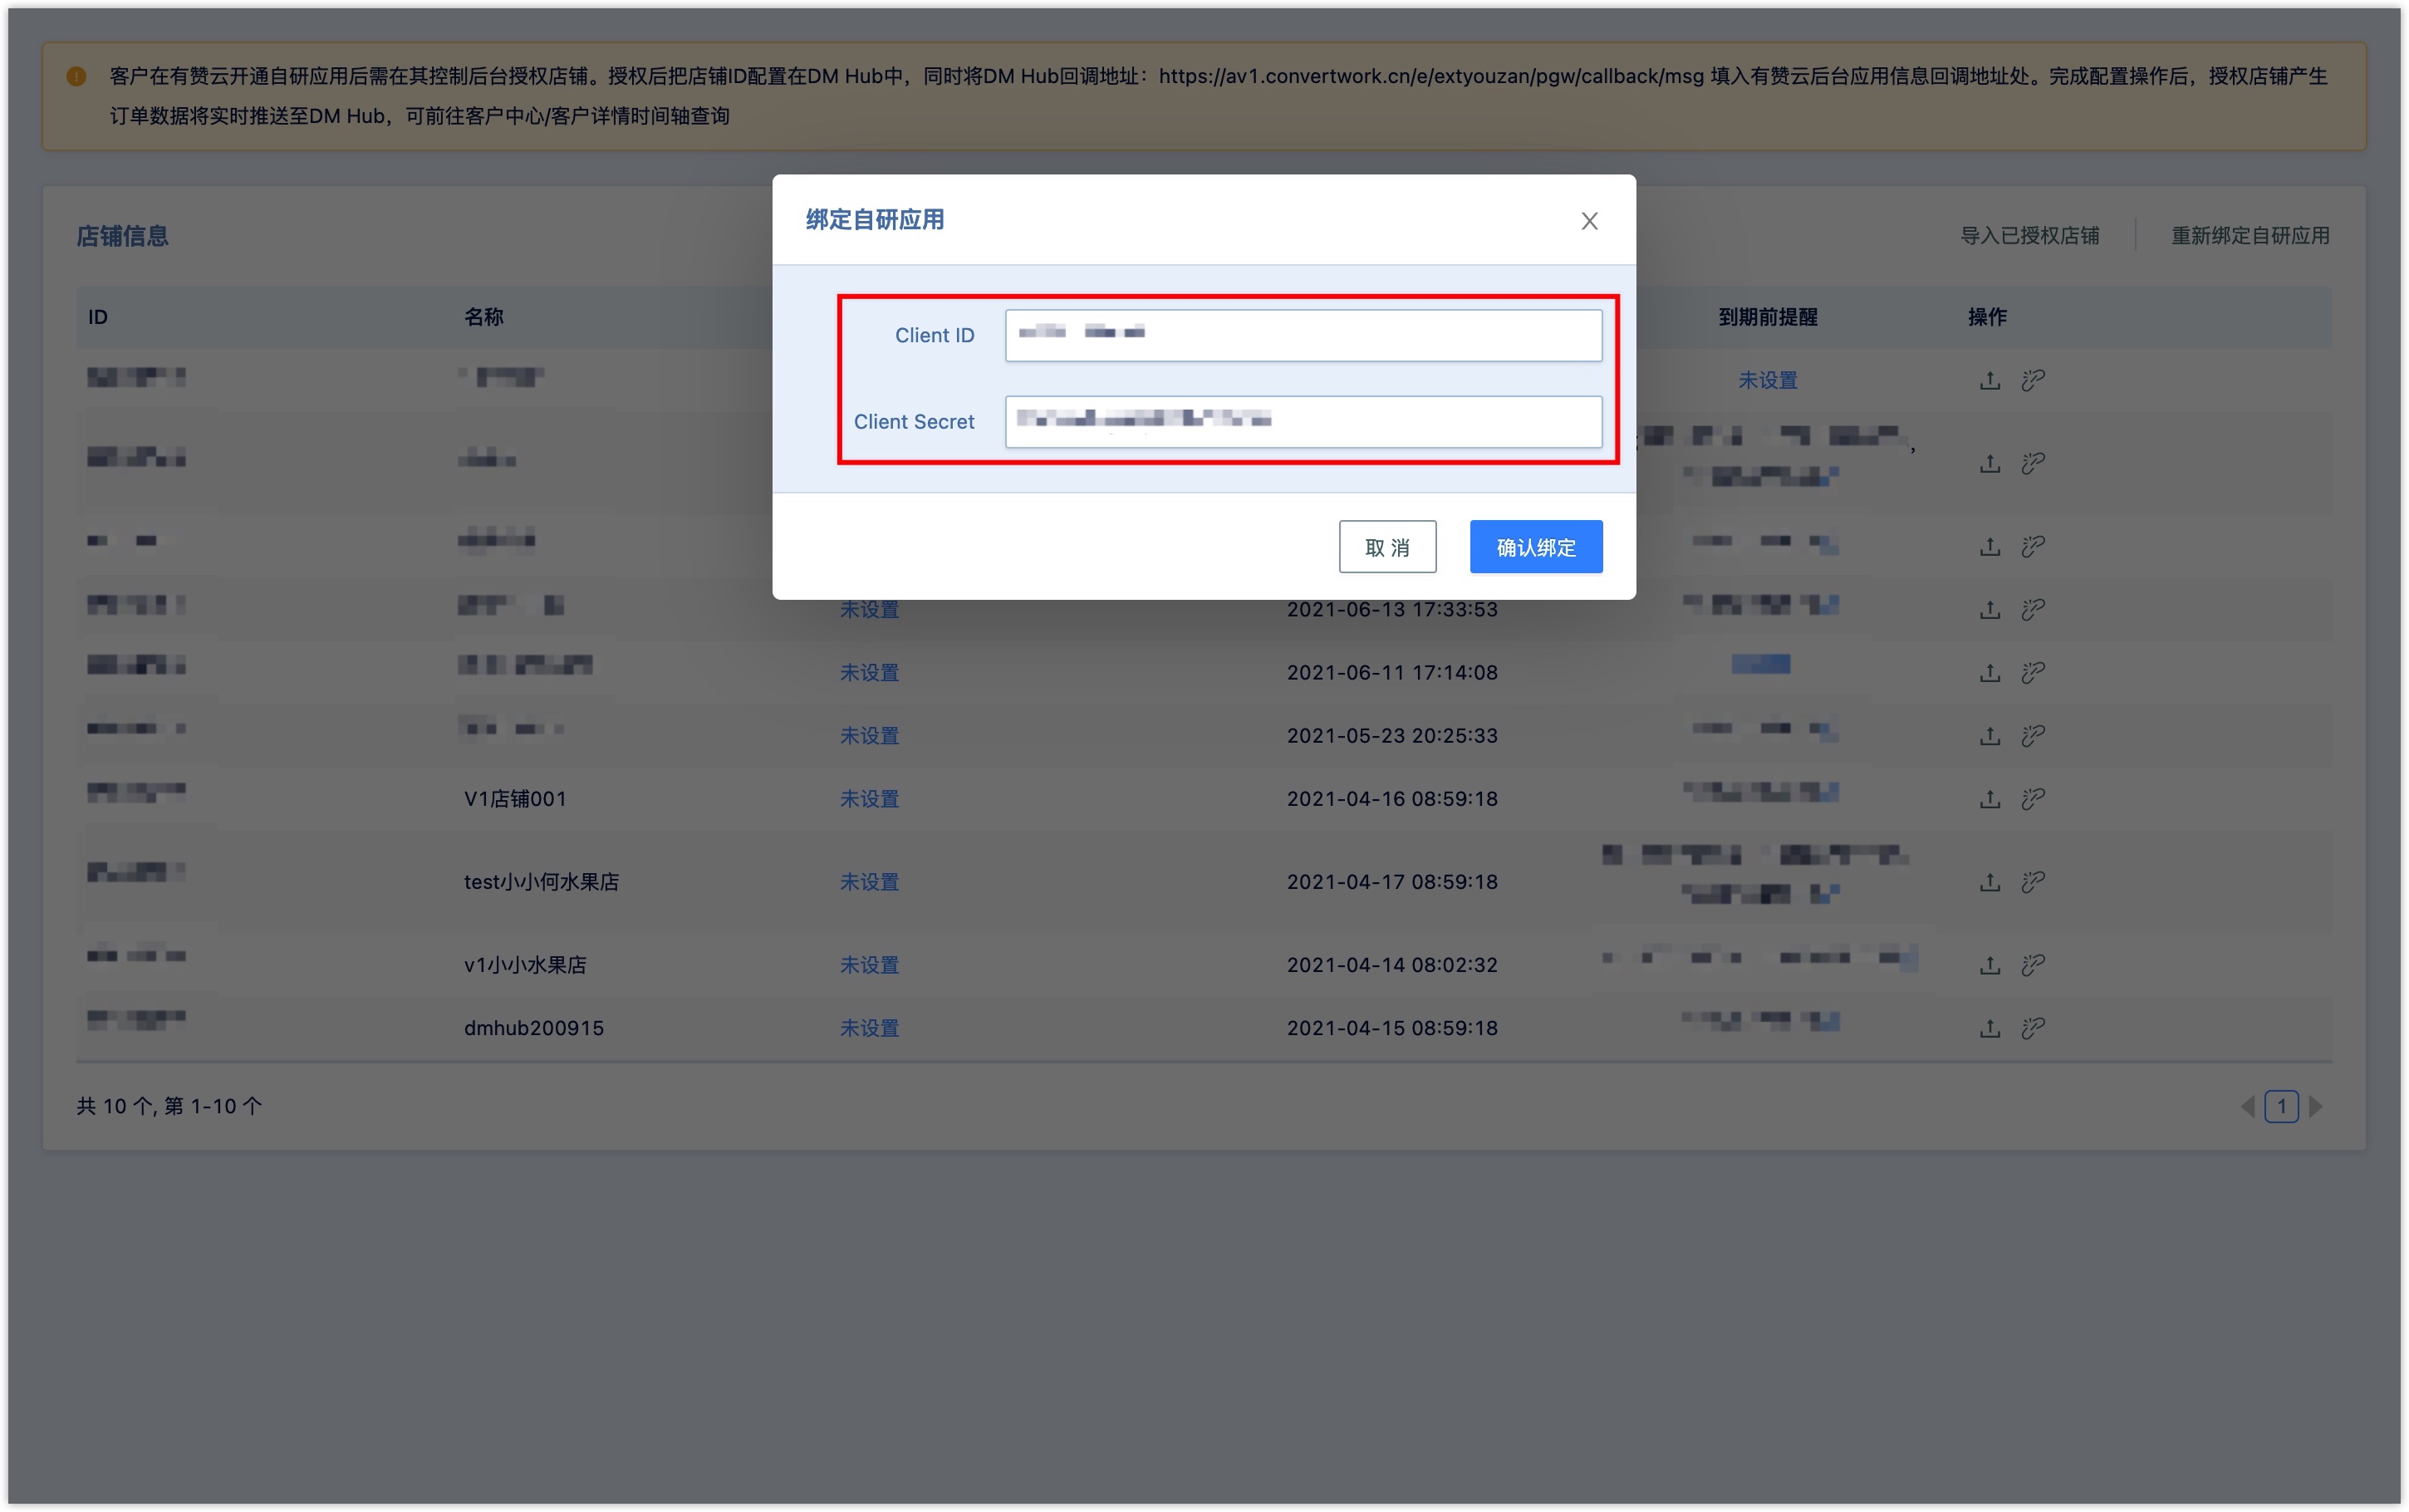Click link icon in first table row
2409x1512 pixels.
[2034, 380]
